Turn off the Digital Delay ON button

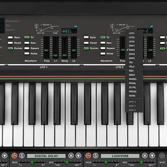click(14, 155)
